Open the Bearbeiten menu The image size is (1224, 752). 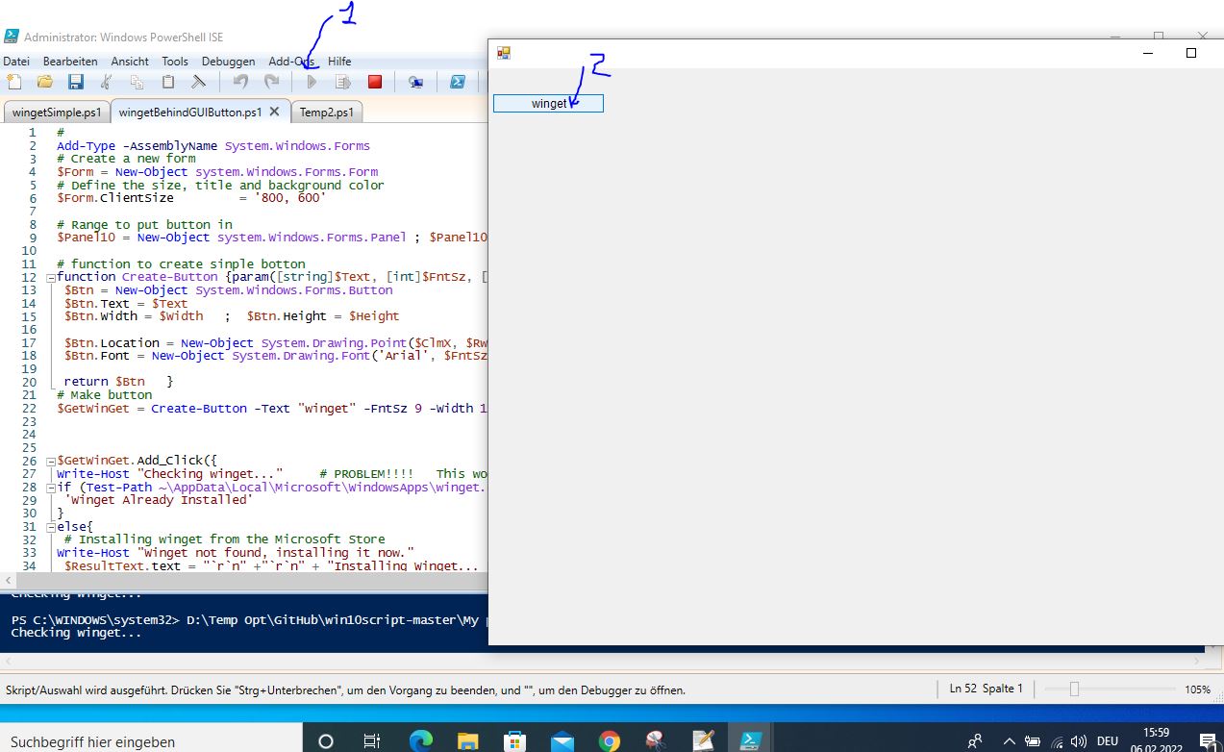70,61
